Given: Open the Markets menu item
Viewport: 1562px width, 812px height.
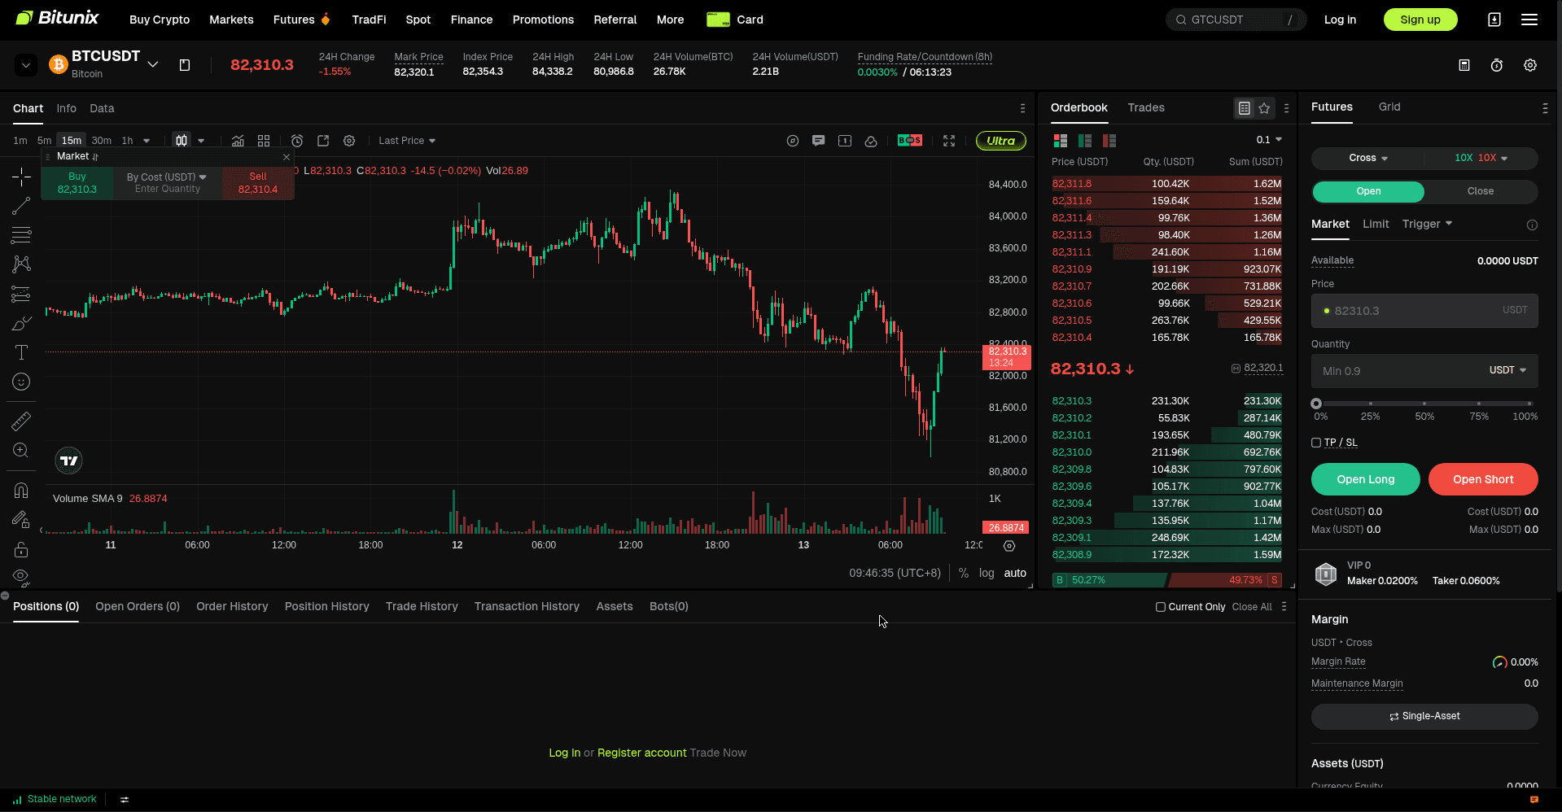Looking at the screenshot, I should point(231,20).
